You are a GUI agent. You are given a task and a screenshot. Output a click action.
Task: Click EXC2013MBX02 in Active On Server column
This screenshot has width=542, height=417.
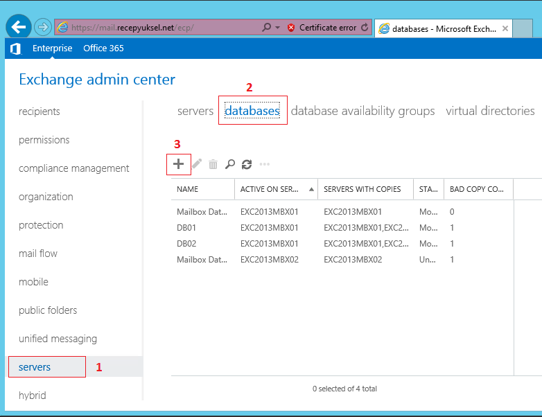point(270,260)
